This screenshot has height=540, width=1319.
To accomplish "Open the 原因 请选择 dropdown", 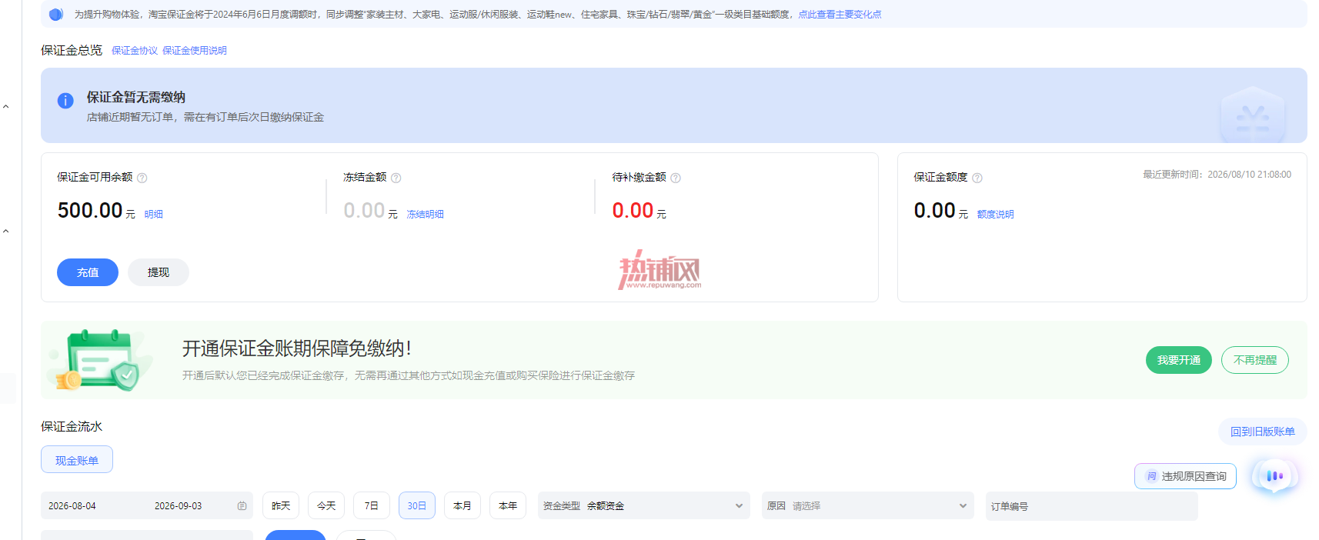I will click(x=868, y=505).
